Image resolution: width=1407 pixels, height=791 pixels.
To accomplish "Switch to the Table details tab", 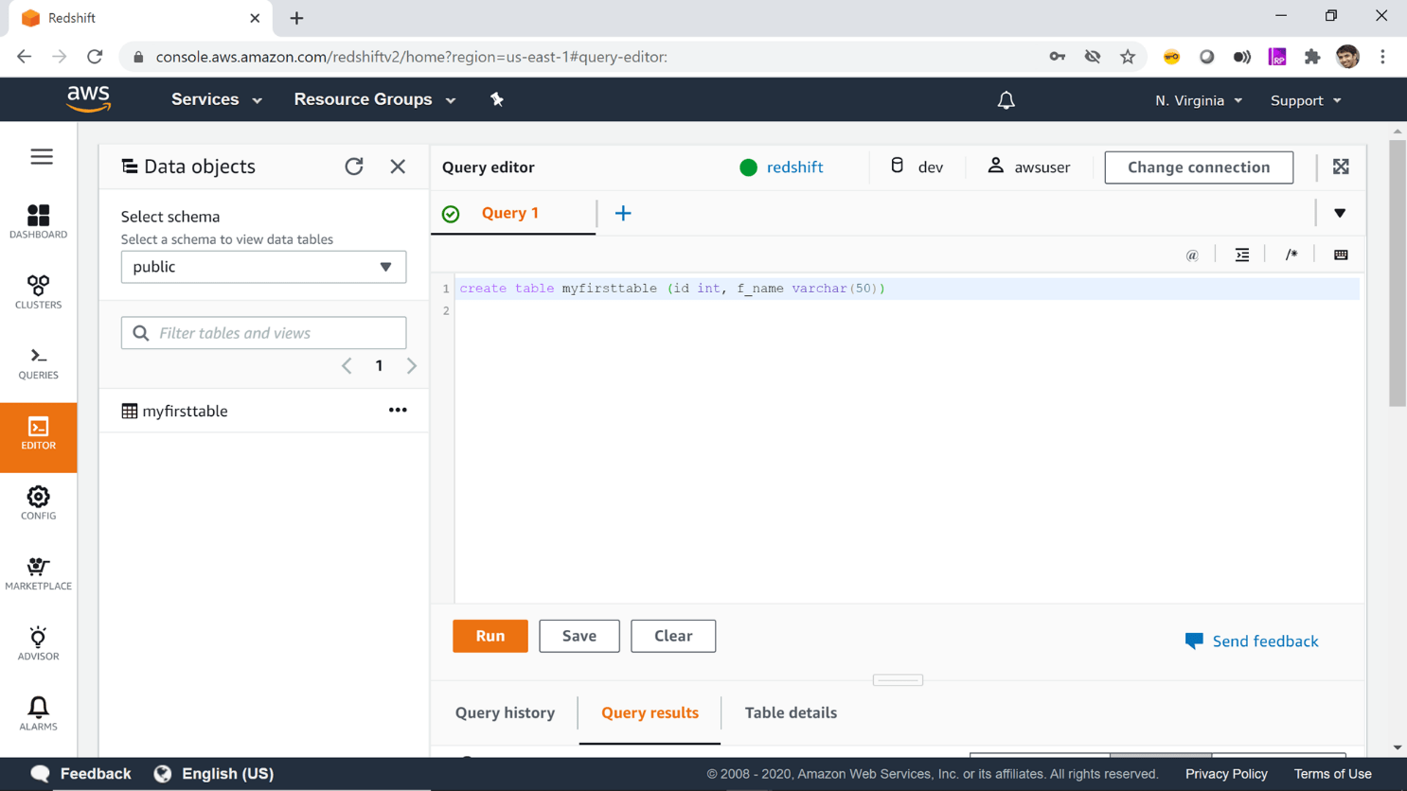I will point(791,712).
